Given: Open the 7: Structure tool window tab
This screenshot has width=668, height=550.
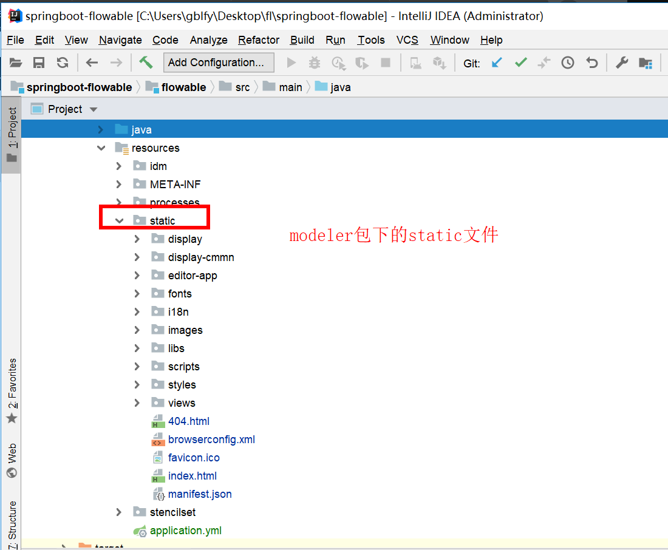Looking at the screenshot, I should tap(12, 525).
